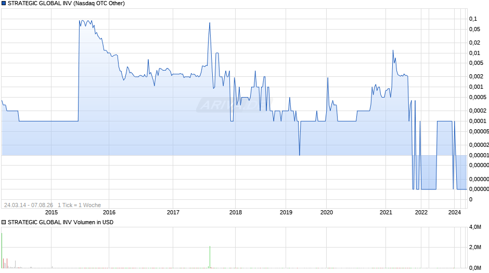Click the 0,0M volume axis label
This screenshot has width=489, height=273.
pyautogui.click(x=475, y=268)
